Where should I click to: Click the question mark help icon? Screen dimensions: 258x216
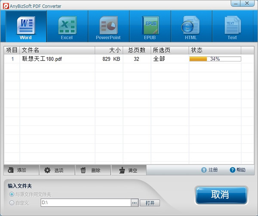coord(233,170)
